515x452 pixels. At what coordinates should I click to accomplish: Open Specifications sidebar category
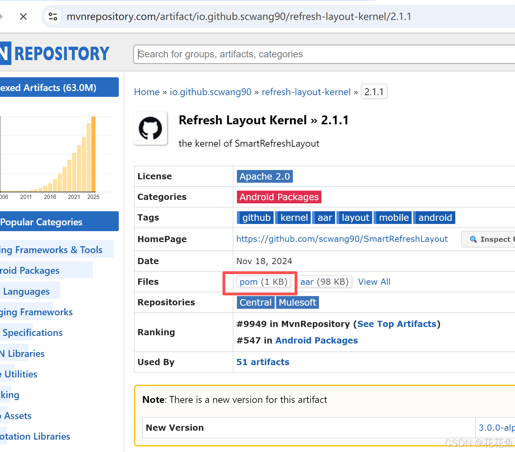(33, 332)
